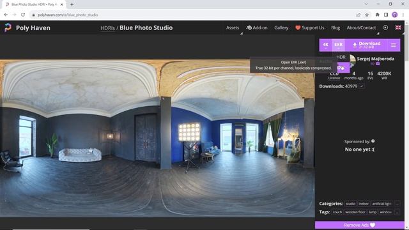Select the EXR option in format list
The width and height of the screenshot is (409, 230).
coord(341,68)
